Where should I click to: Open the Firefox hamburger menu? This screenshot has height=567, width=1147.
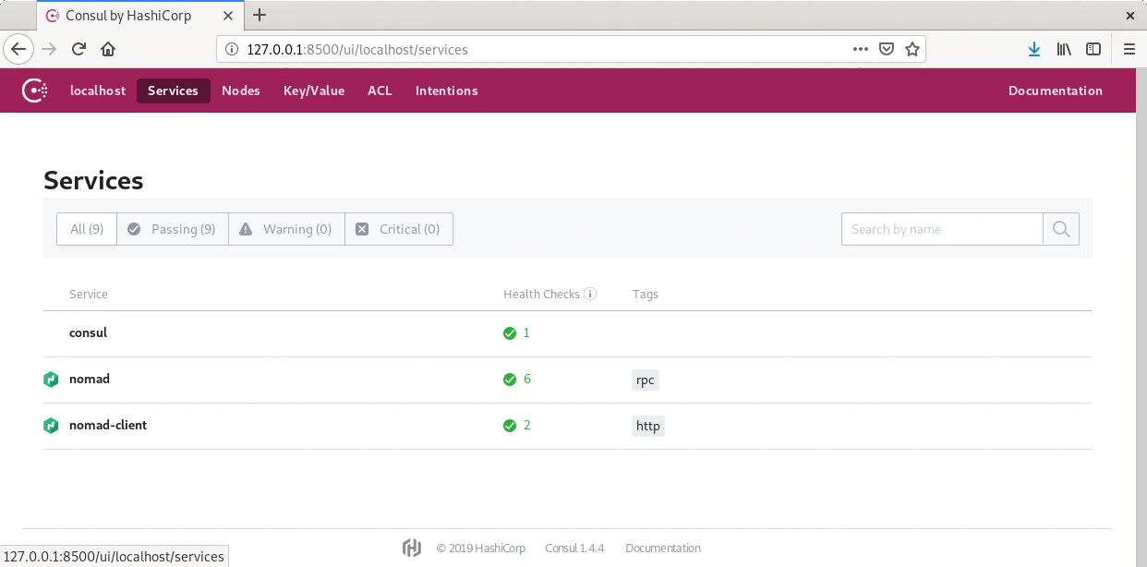[1129, 50]
